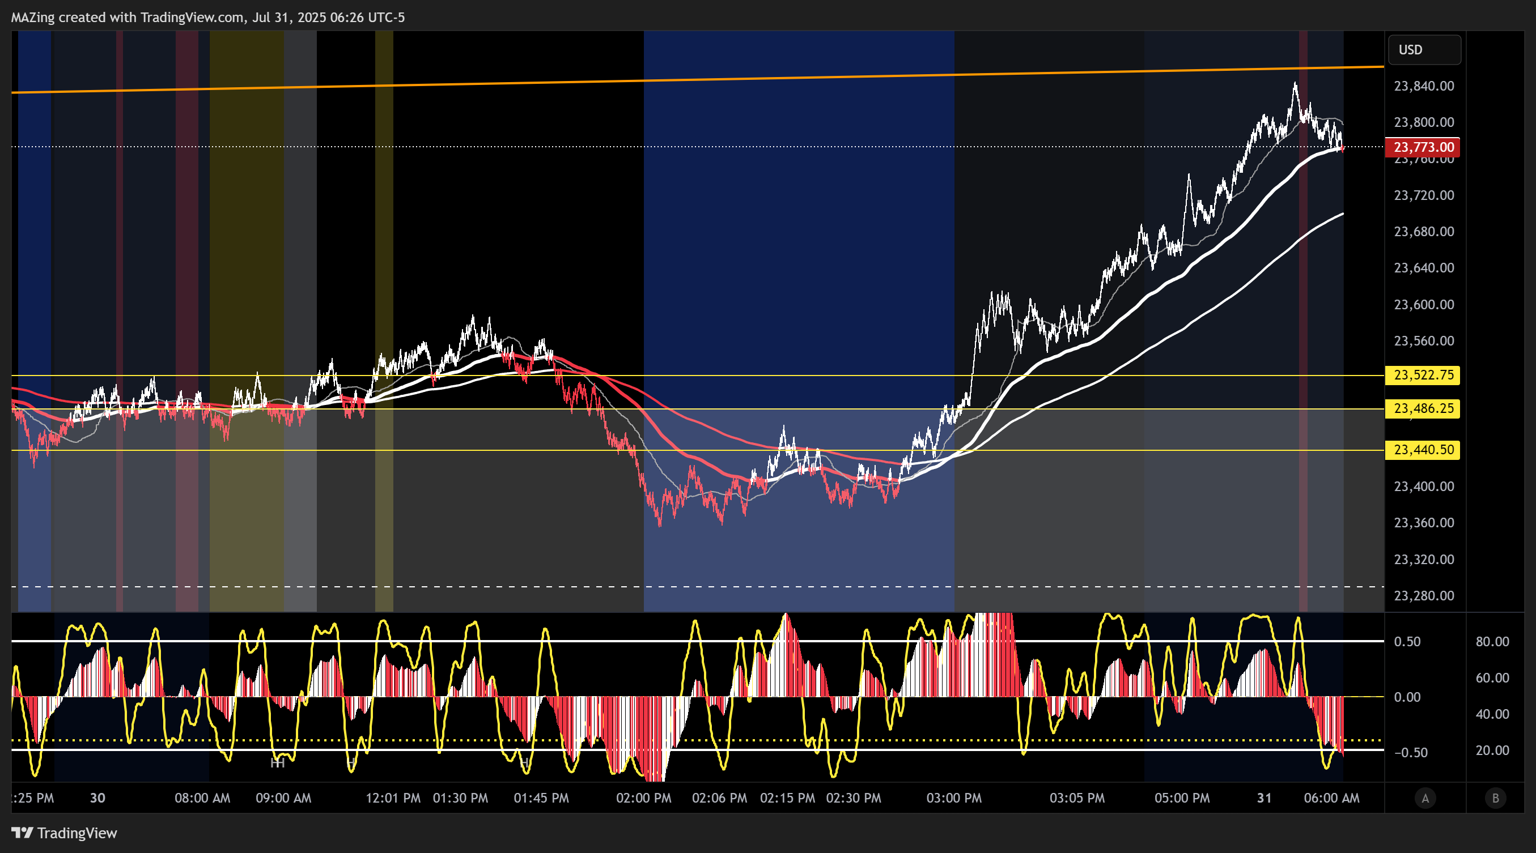Click the 02:06 PM time axis label
The height and width of the screenshot is (853, 1536).
click(720, 798)
